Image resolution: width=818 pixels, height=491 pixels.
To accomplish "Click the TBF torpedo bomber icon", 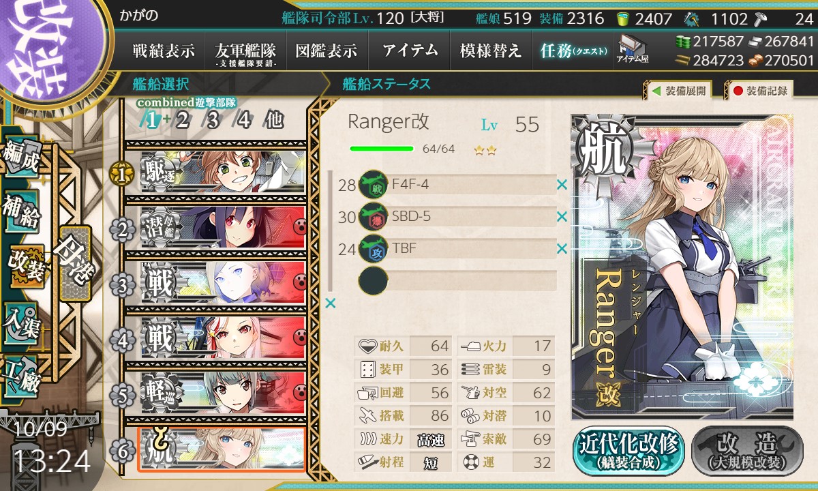I will tap(372, 248).
